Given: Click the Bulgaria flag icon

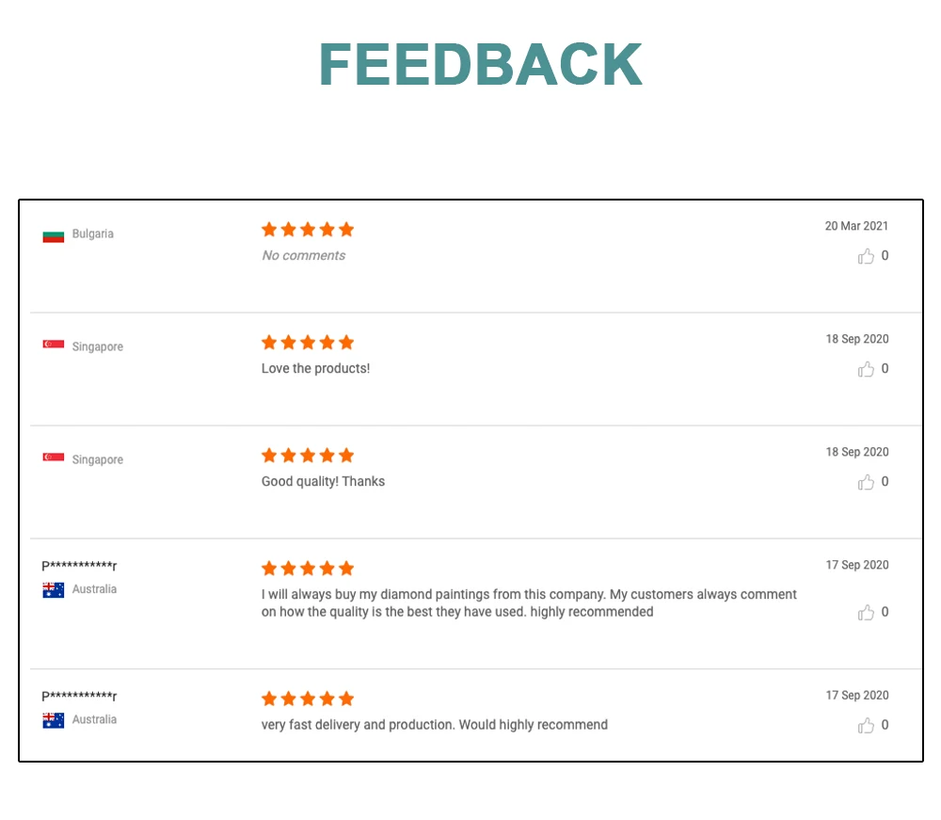Looking at the screenshot, I should pos(54,234).
